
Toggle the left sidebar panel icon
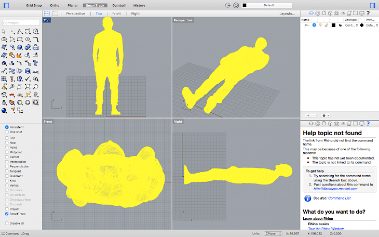pyautogui.click(x=6, y=5)
